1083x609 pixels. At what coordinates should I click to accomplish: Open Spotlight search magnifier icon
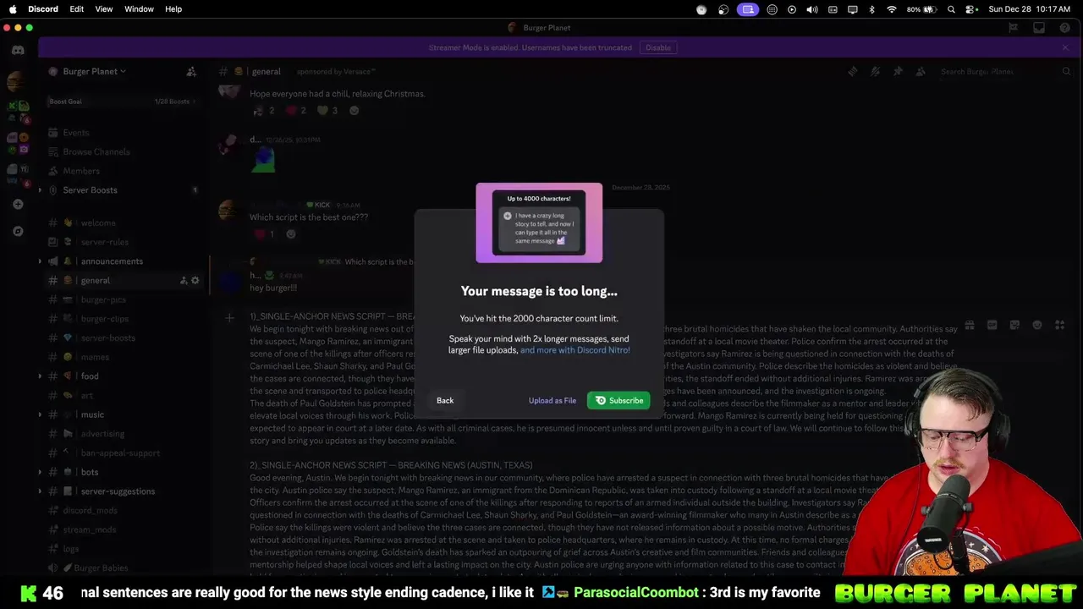(x=952, y=9)
